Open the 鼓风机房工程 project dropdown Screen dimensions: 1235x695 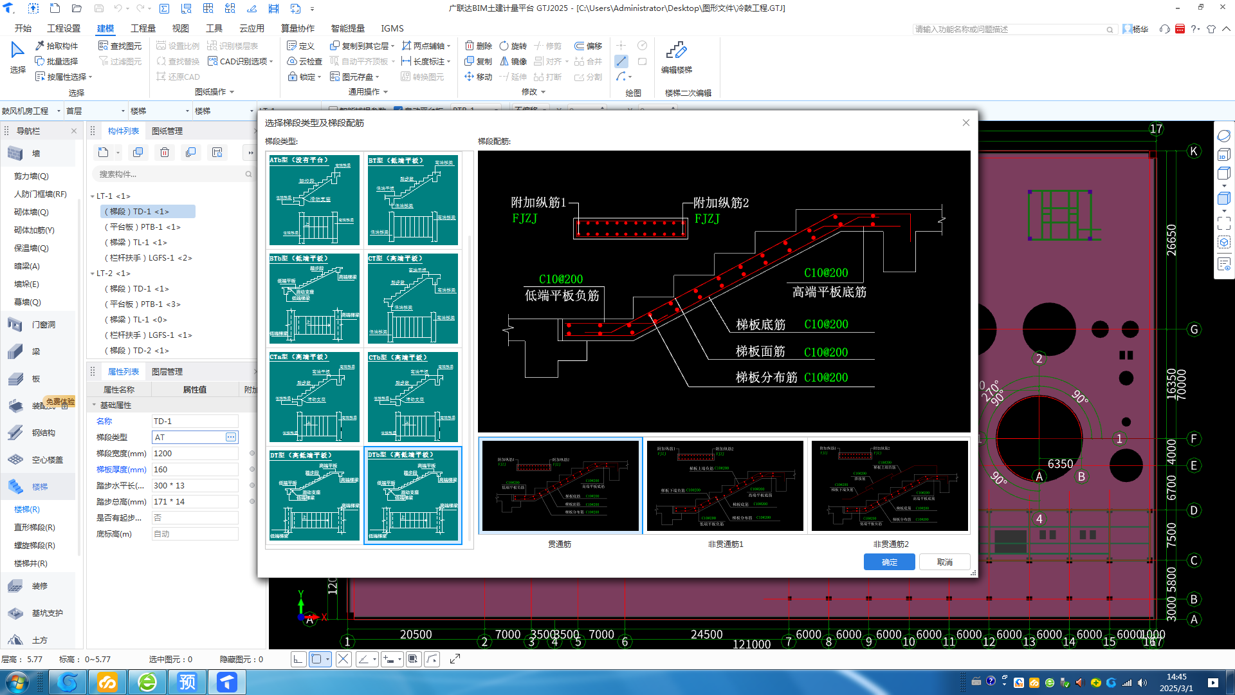(x=31, y=111)
